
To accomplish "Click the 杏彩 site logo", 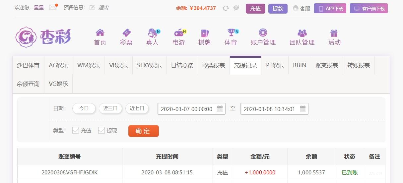I will 43,36.
